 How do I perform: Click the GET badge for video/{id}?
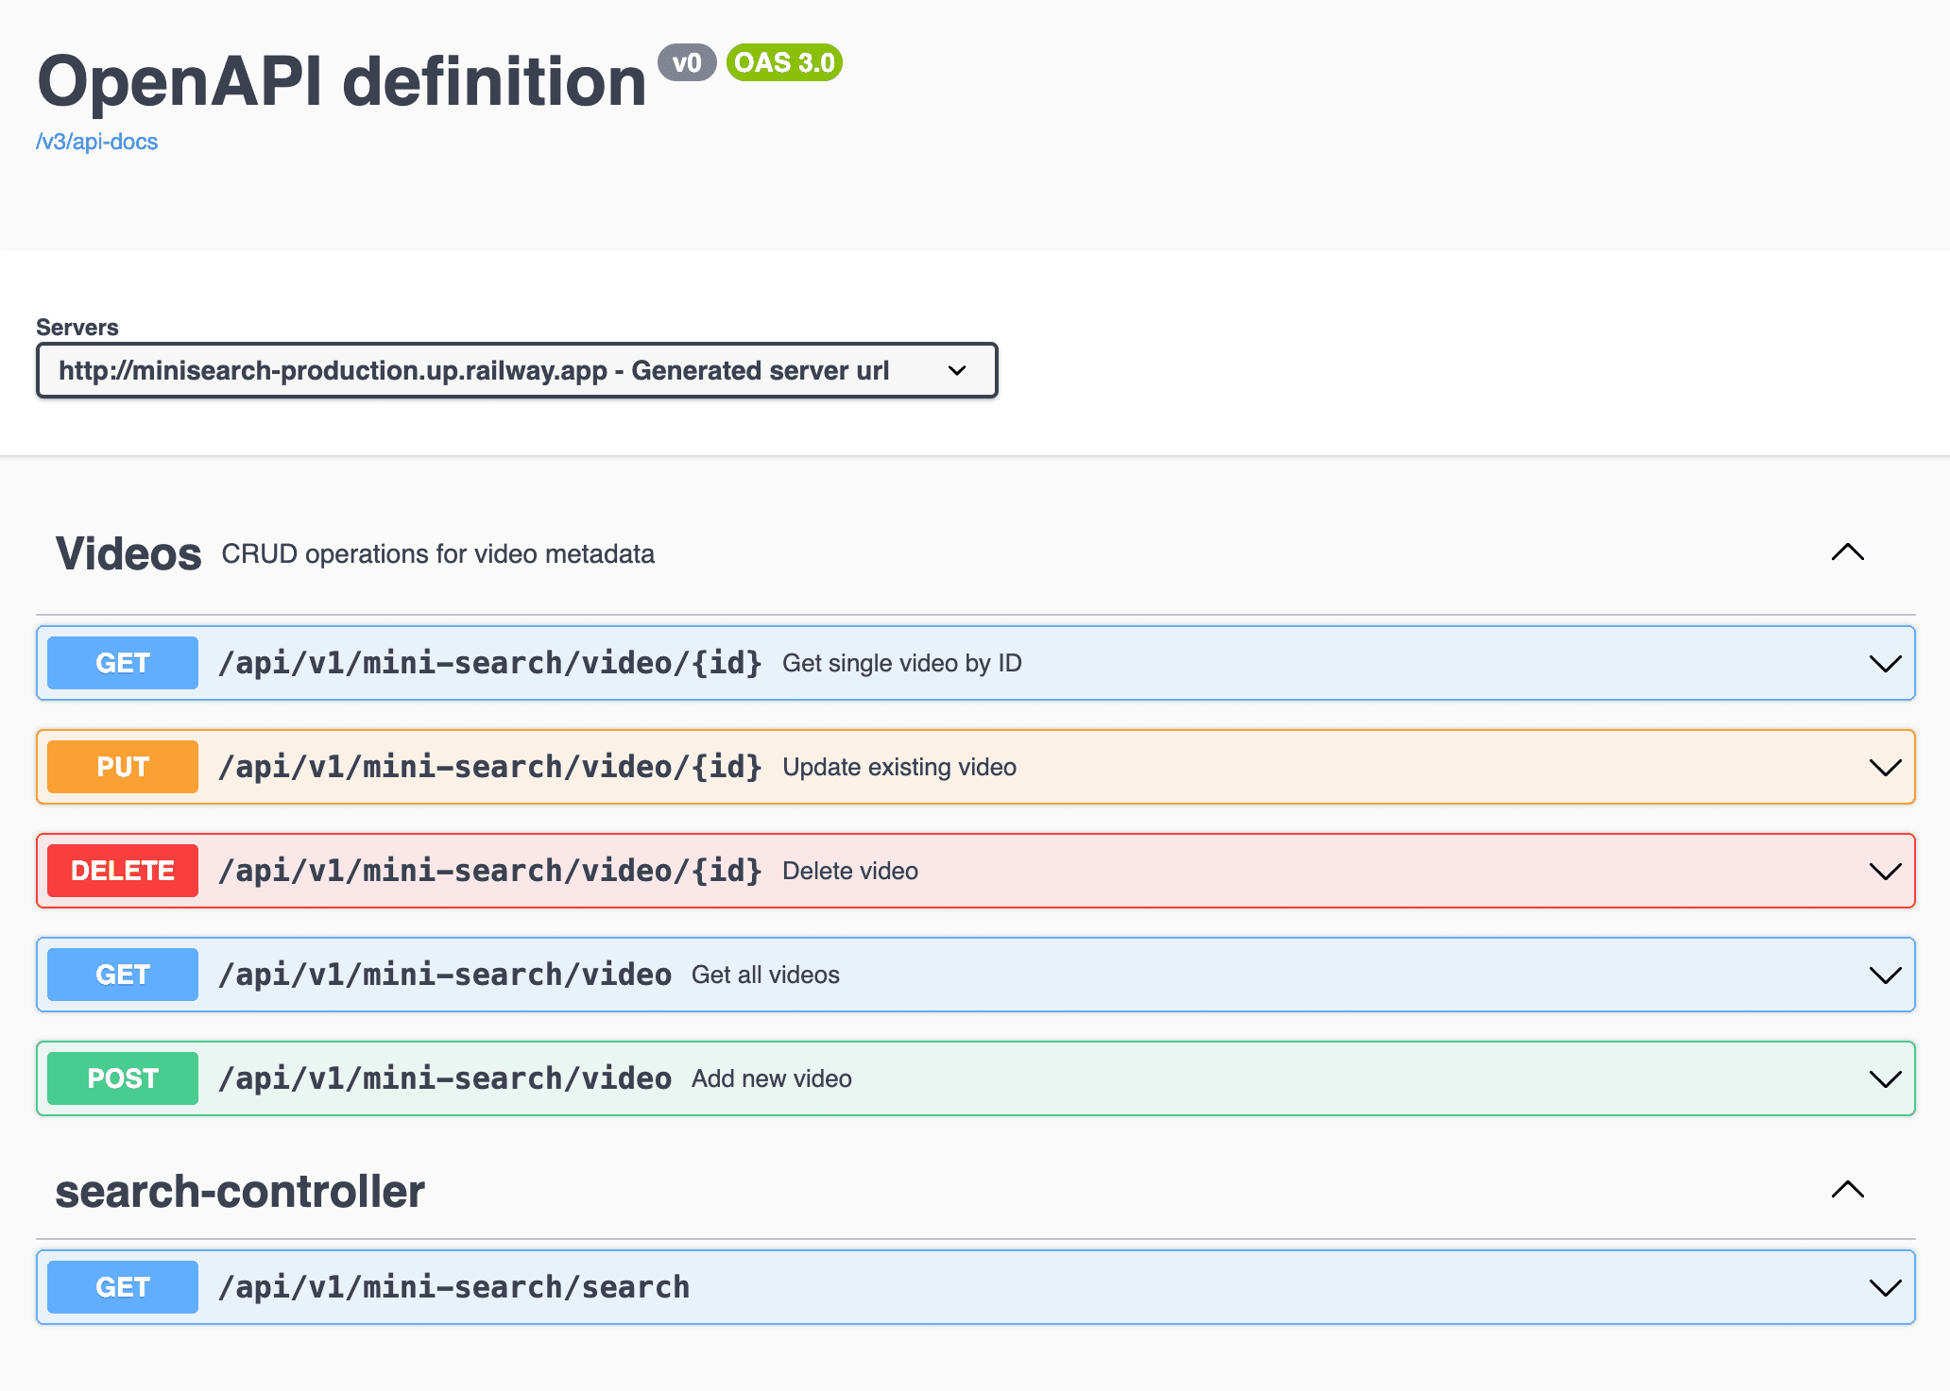point(123,663)
